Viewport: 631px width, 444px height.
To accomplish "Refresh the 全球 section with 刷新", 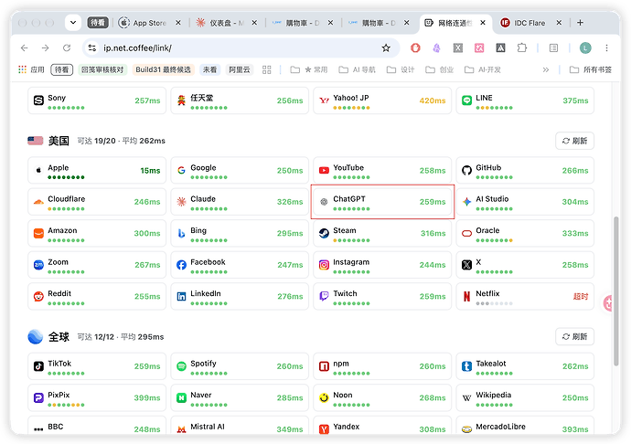I will (574, 336).
